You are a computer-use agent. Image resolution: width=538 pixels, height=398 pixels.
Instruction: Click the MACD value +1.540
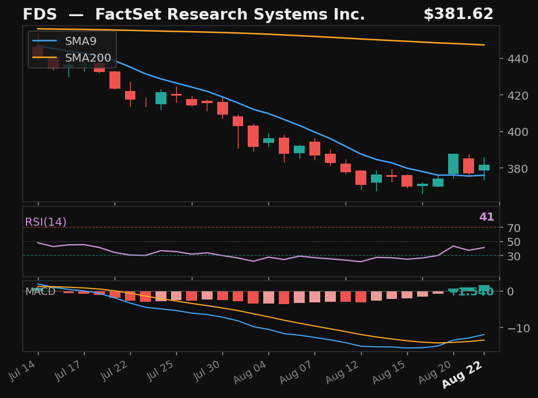coord(471,291)
